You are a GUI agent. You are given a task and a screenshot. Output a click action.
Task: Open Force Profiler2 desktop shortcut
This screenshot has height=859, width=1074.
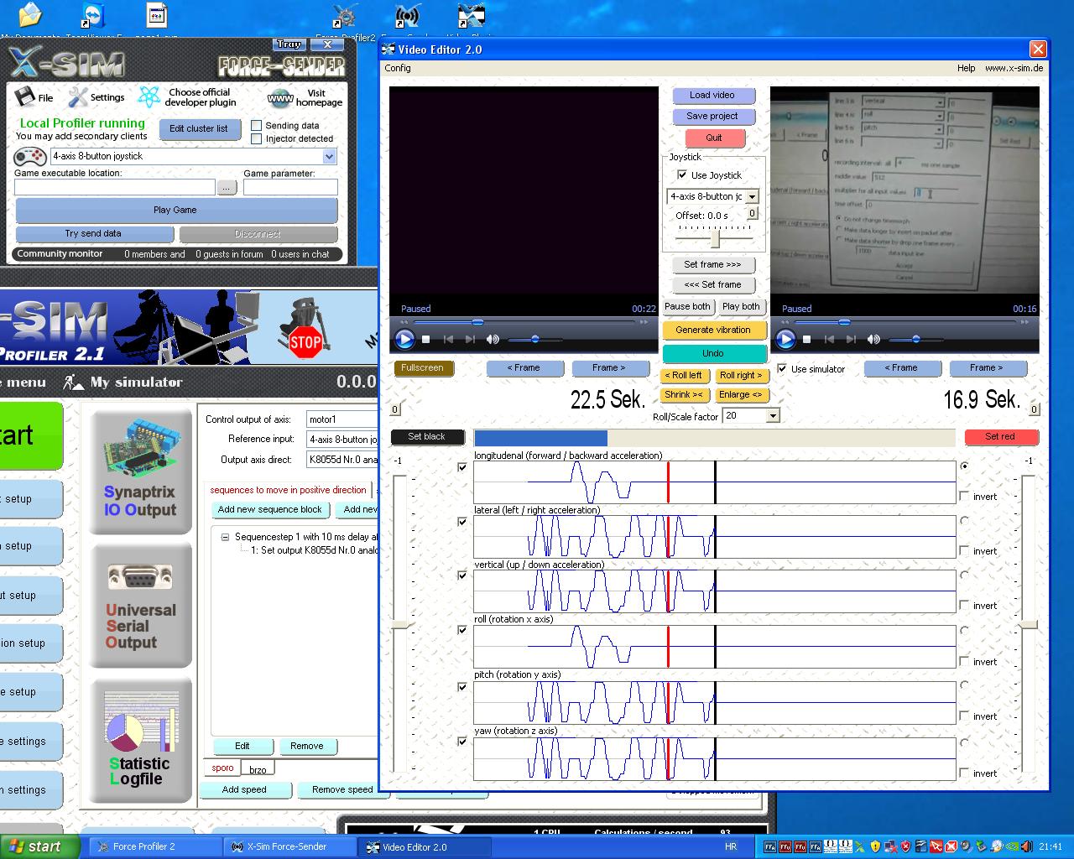pos(344,15)
